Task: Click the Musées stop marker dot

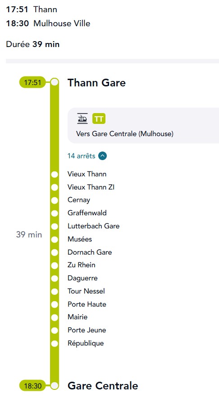Action: 55,239
